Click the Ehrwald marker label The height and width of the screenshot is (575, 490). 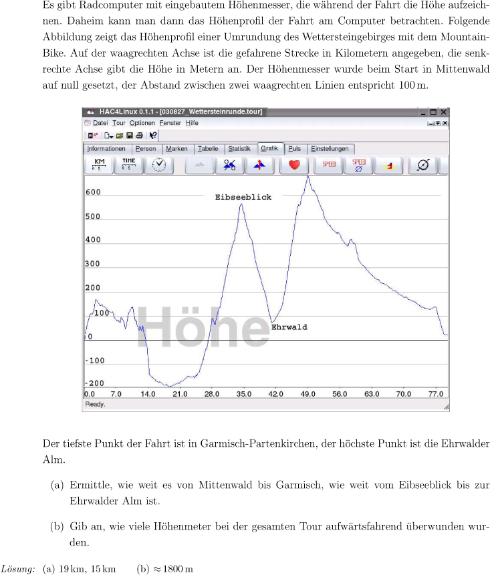[x=289, y=327]
